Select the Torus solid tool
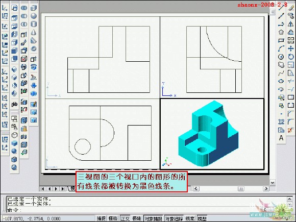This screenshot has height=222, width=296. 34,48
